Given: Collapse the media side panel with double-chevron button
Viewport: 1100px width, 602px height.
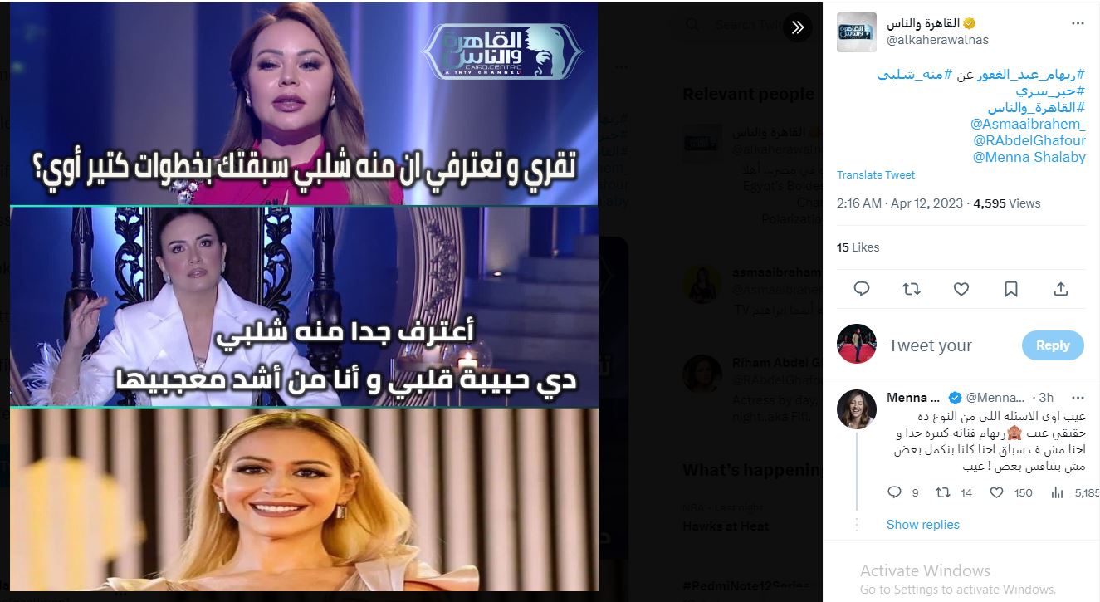Looking at the screenshot, I should pyautogui.click(x=798, y=27).
